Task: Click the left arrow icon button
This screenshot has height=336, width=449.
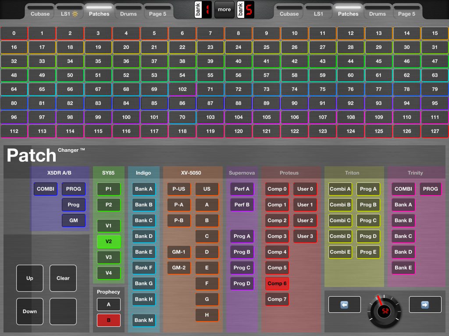Action: pyautogui.click(x=344, y=304)
